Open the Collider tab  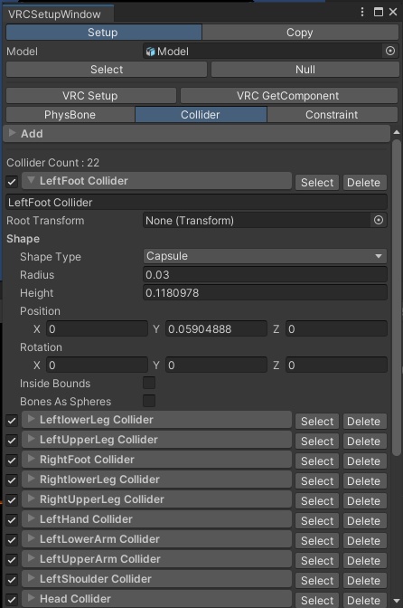tap(201, 115)
